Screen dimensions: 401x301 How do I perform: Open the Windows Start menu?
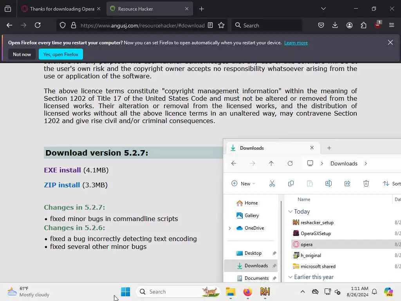pyautogui.click(x=125, y=292)
